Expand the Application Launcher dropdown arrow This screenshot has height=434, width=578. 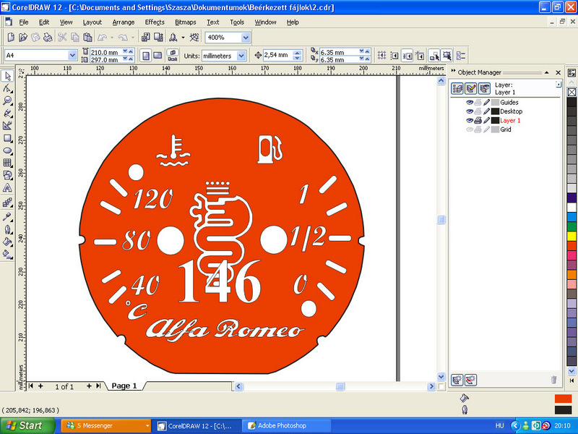[x=183, y=38]
